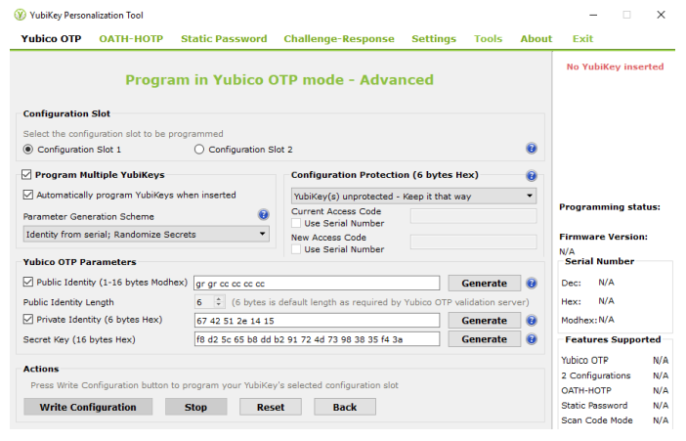Screen dimensions: 686x441
Task: Click '2 Configurations' feature row
Action: pos(615,375)
